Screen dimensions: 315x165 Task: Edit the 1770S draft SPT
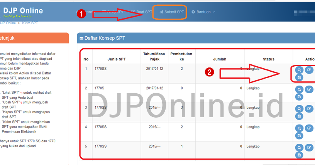pyautogui.click(x=309, y=89)
